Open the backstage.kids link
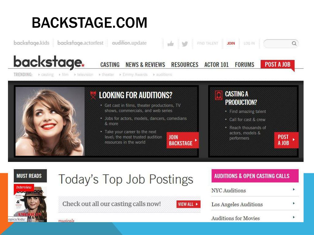The width and height of the screenshot is (314, 235). click(x=32, y=43)
